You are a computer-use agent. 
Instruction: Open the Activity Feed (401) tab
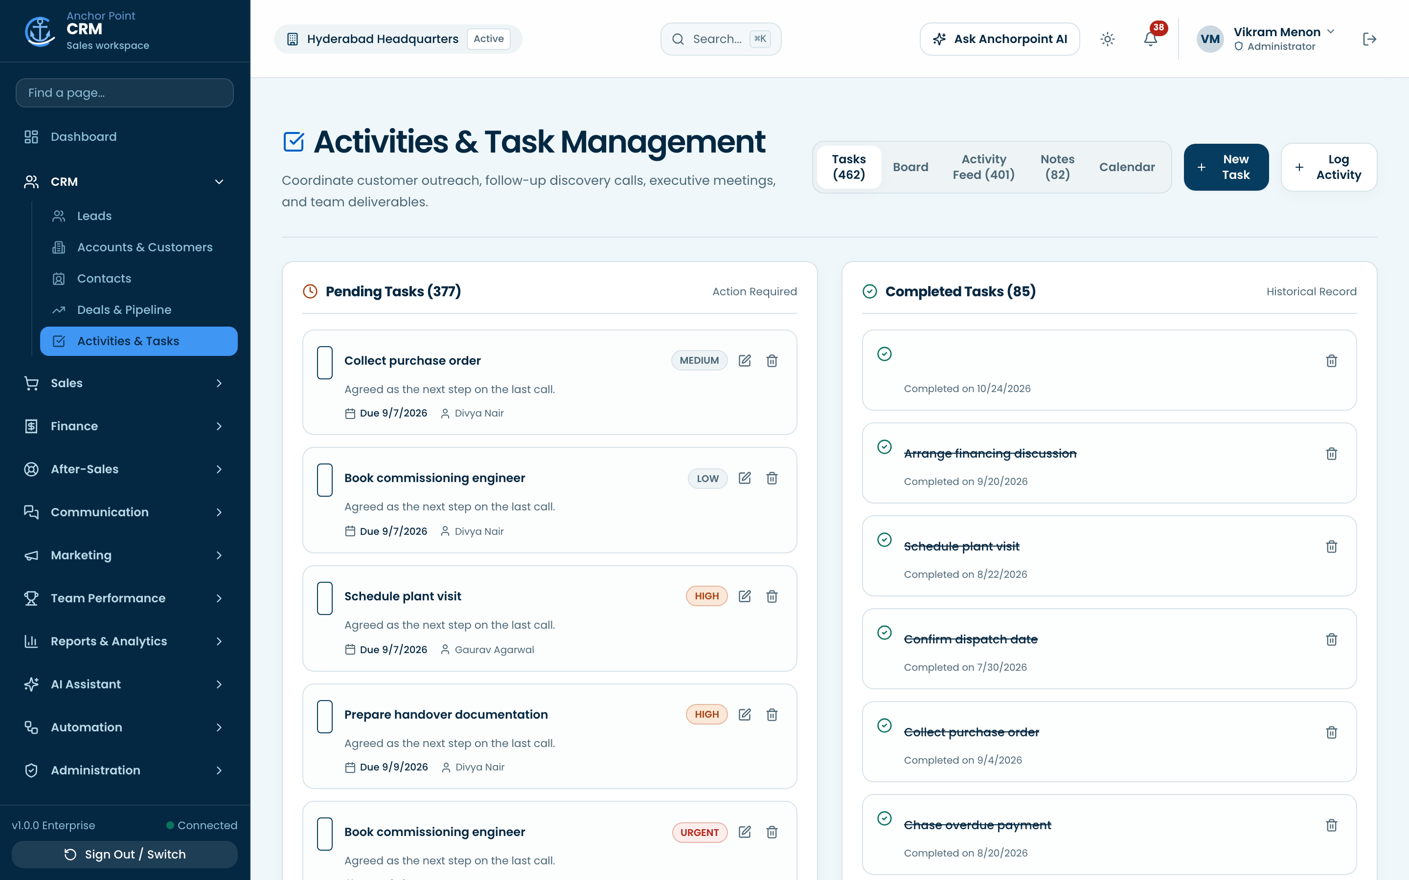pos(983,167)
